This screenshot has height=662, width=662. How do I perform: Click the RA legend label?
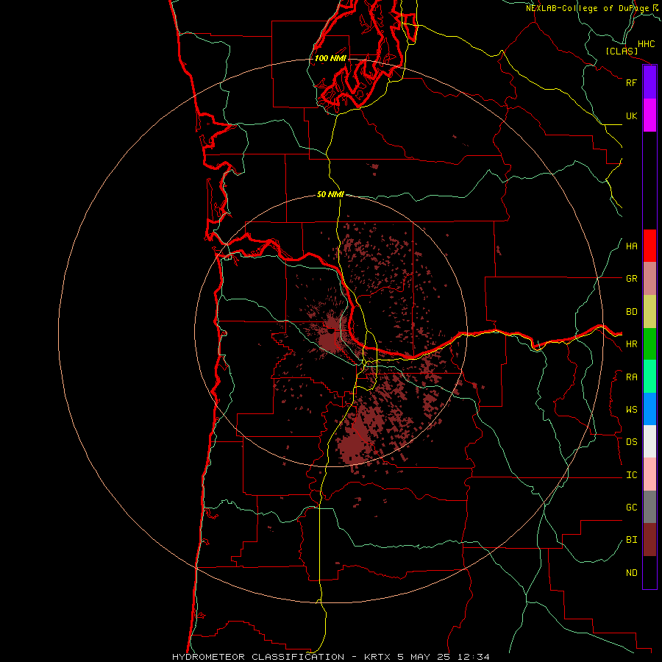[631, 377]
